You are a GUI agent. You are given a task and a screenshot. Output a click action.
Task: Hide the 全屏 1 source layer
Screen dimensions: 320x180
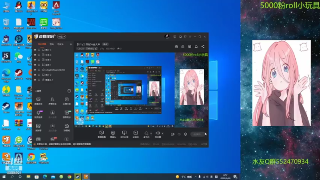35,65
